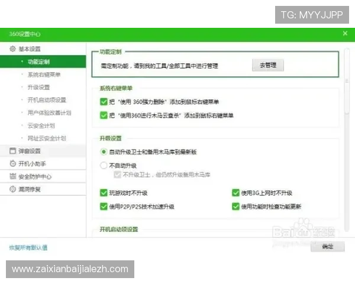Toggle the 使用360强力删除 right-click menu checkbox
Image resolution: width=355 pixels, height=284 pixels.
tap(104, 102)
